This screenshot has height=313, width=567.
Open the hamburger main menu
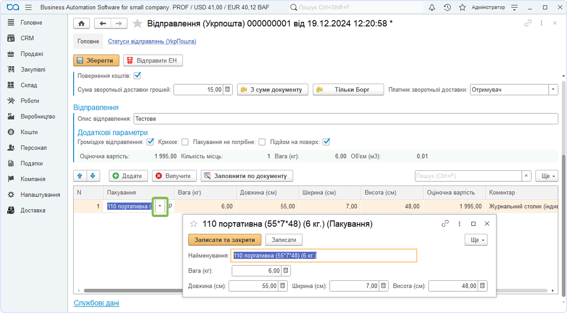(29, 7)
